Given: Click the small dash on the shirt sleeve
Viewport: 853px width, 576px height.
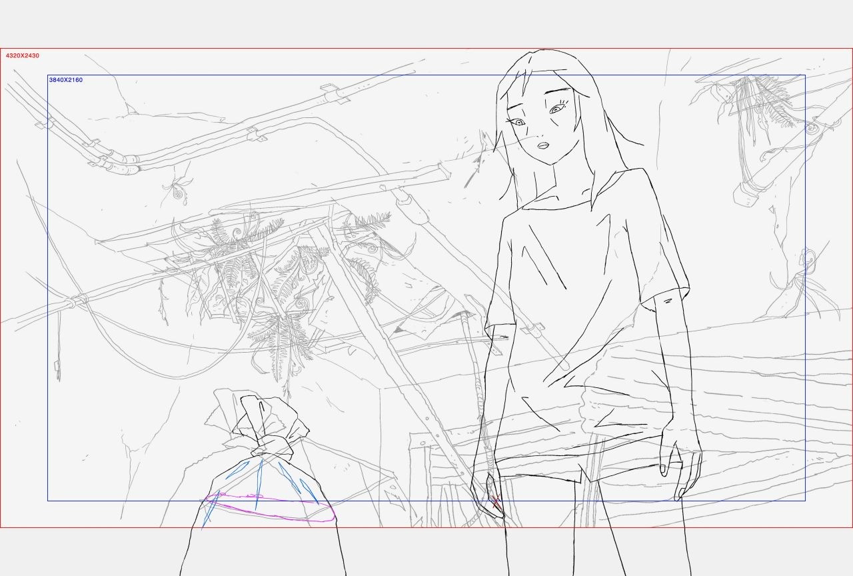Looking at the screenshot, I should coord(666,302).
